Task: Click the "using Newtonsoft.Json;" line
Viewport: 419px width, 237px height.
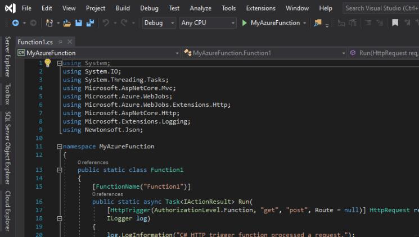Action: pos(103,130)
